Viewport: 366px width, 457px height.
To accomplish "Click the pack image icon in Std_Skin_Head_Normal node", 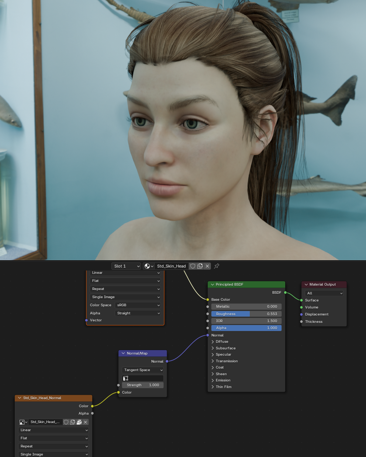I will (79, 422).
